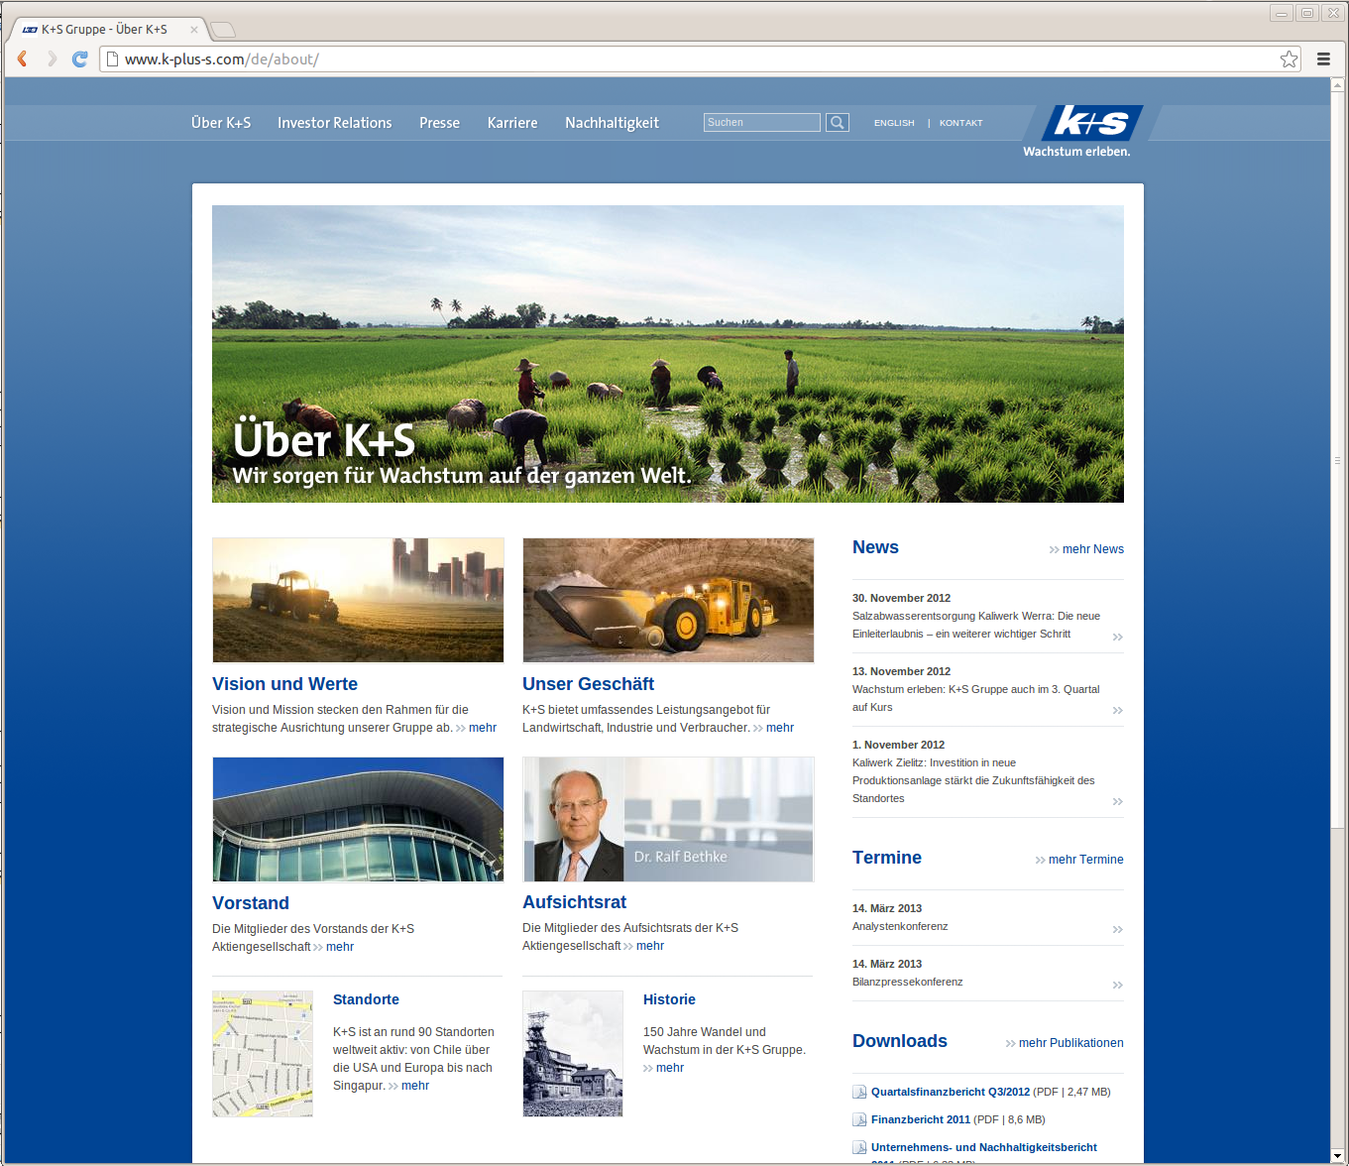
Task: Click the search magnifier button
Action: click(838, 123)
